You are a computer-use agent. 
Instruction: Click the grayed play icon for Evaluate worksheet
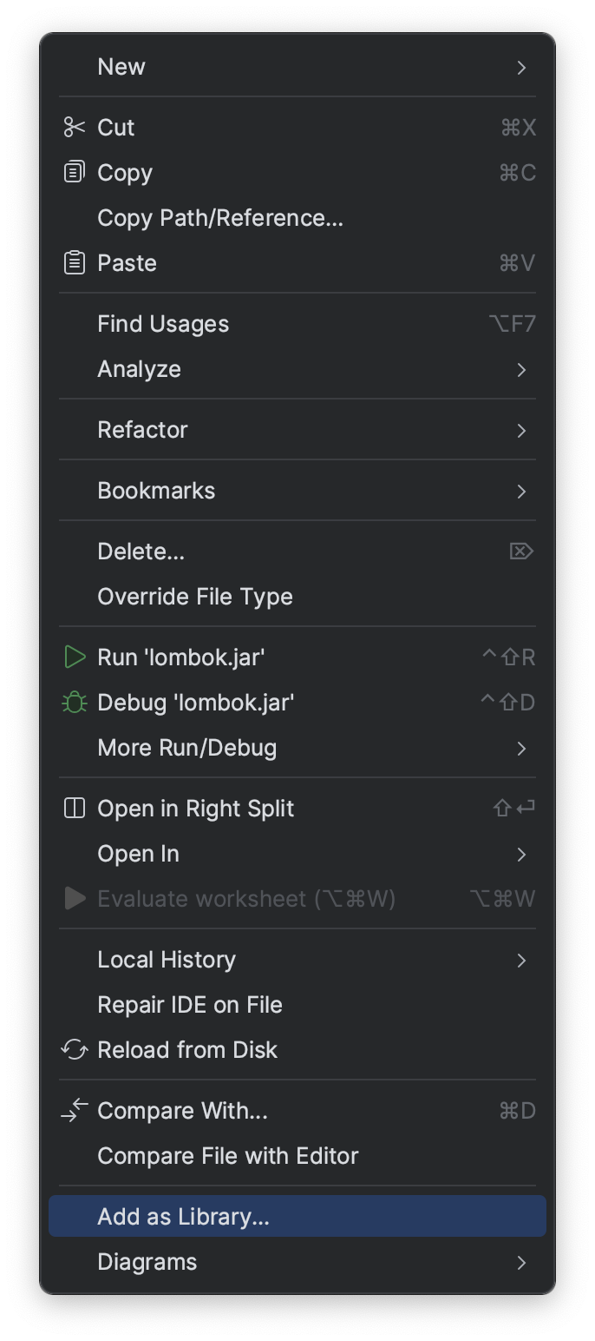coord(74,898)
